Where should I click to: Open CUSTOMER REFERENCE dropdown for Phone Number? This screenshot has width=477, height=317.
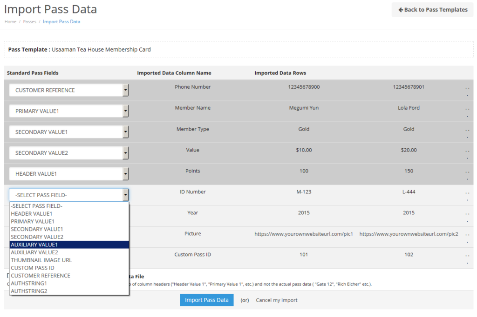point(69,90)
